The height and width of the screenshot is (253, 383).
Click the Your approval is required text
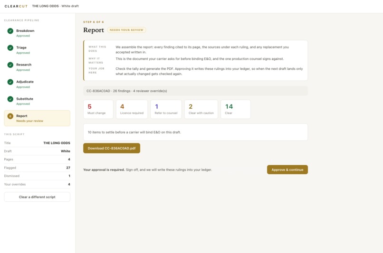(104, 169)
